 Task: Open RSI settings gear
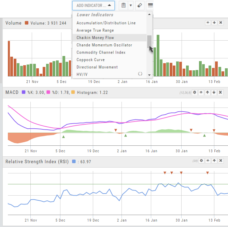coord(201,160)
